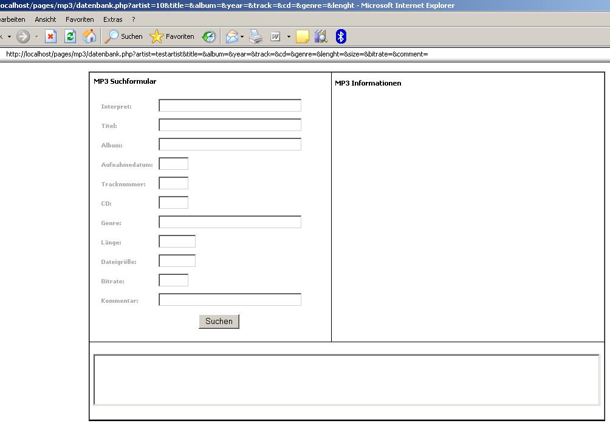Screen dimensions: 610x429
Task: Click into the Interpret text field
Action: coord(230,106)
